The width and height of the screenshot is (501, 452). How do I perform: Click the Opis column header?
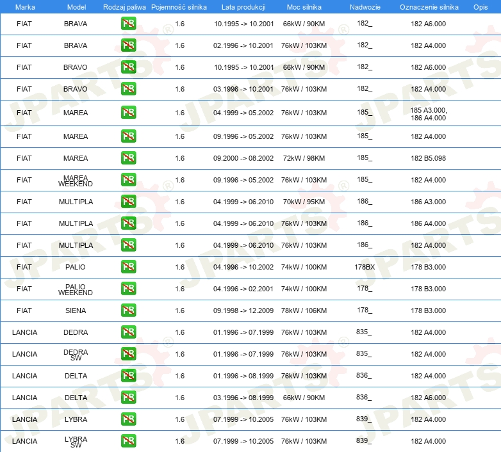click(480, 7)
